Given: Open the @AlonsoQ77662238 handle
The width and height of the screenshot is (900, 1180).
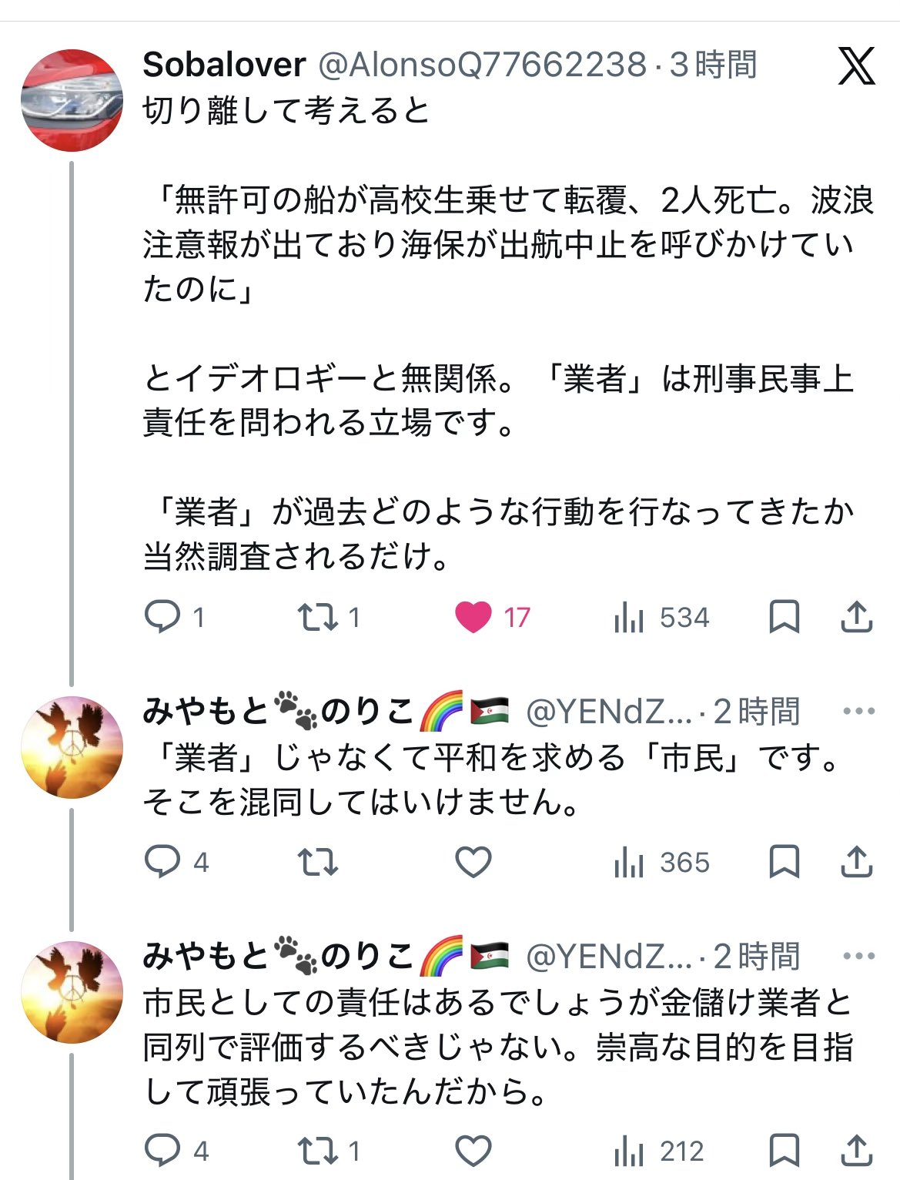Looking at the screenshot, I should click(x=482, y=65).
